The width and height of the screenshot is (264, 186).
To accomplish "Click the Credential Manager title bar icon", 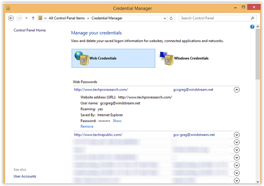I will coord(8,8).
